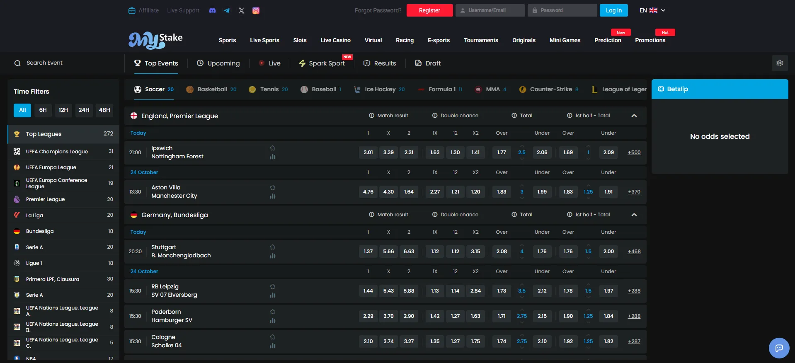The width and height of the screenshot is (795, 363).
Task: Select the Ice Hockey sport tab
Action: [x=379, y=89]
